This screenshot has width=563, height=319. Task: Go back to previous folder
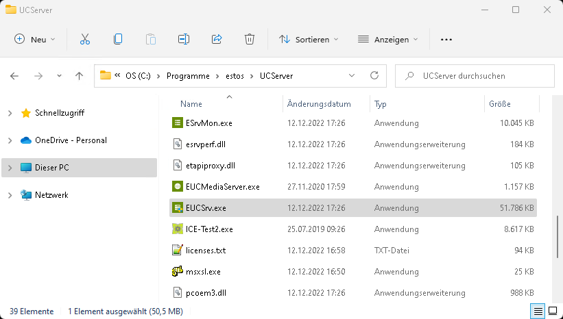(15, 76)
